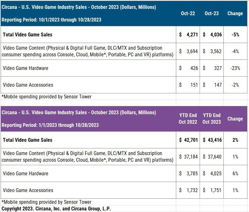The image size is (249, 212).
Task: Select the 1,751 YTD accessories cell
Action: [212, 190]
